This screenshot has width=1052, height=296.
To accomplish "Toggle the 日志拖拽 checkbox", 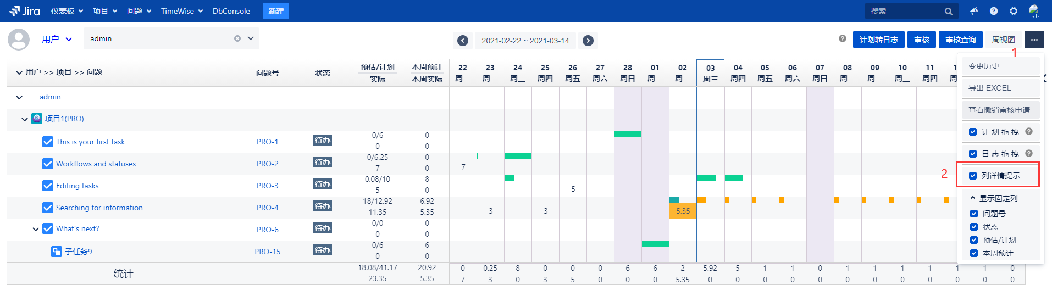I will [973, 154].
